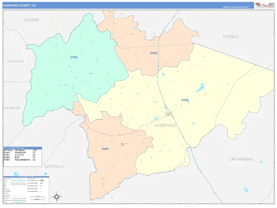Click the RYE row in ZIP index
The width and height of the screenshot is (277, 208).
pos(19,157)
